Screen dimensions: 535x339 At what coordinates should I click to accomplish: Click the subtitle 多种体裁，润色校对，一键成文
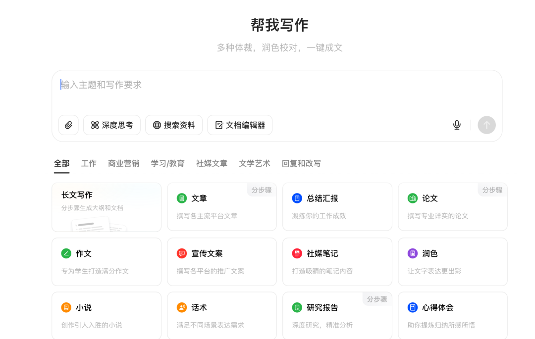[279, 48]
